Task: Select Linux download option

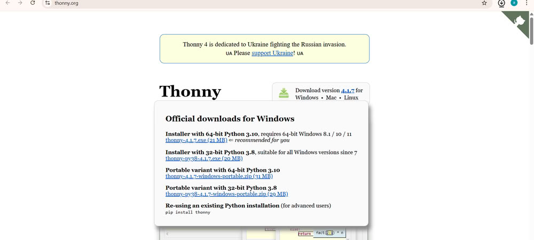Action: pyautogui.click(x=351, y=98)
